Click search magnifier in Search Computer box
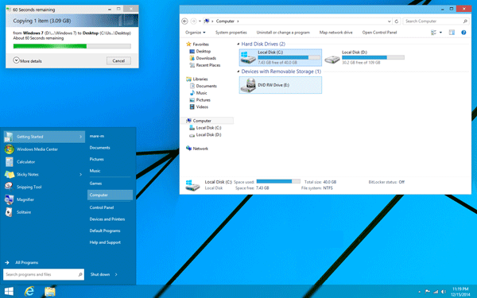This screenshot has width=477, height=298. pos(465,21)
